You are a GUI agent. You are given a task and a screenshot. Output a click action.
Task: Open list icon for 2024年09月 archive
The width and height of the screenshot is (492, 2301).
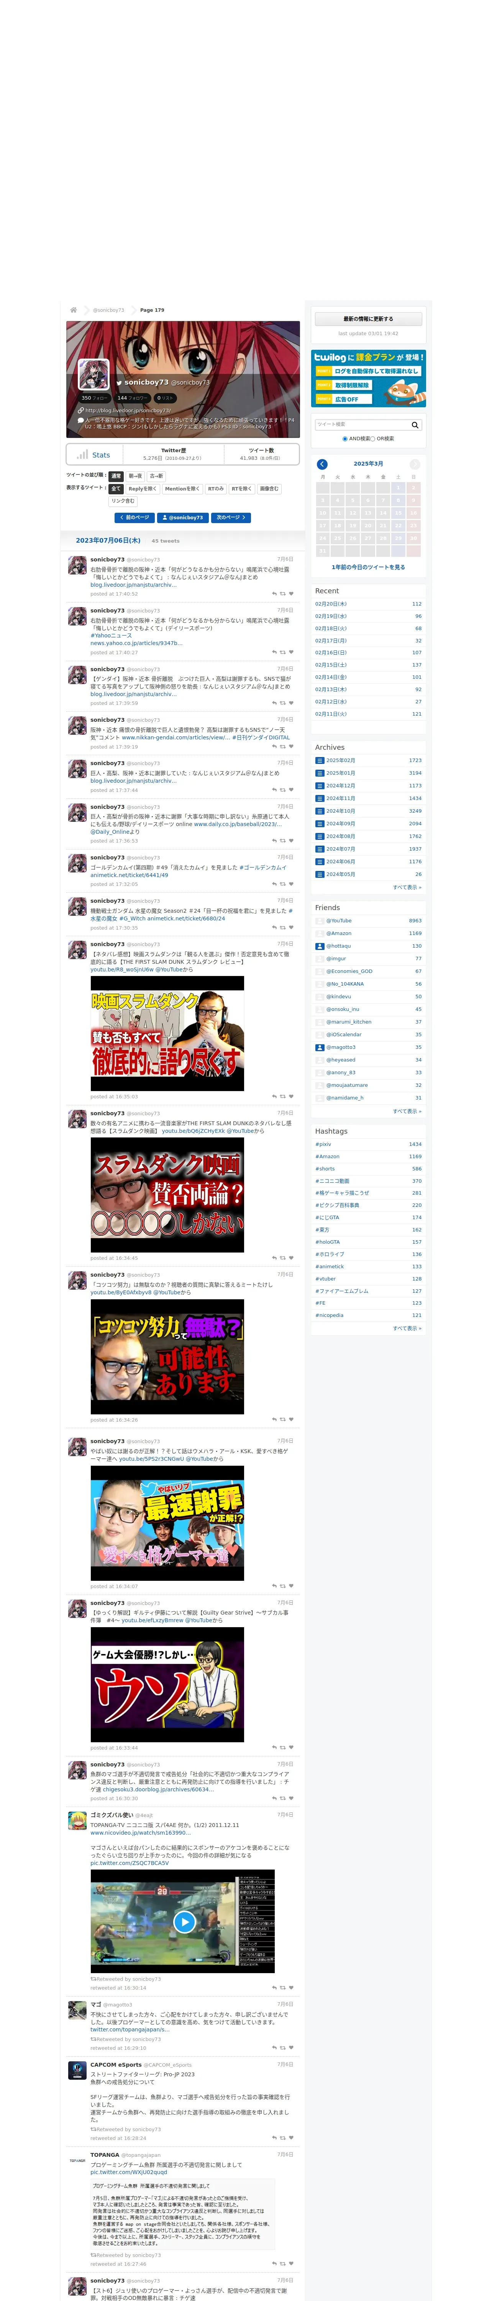point(320,824)
